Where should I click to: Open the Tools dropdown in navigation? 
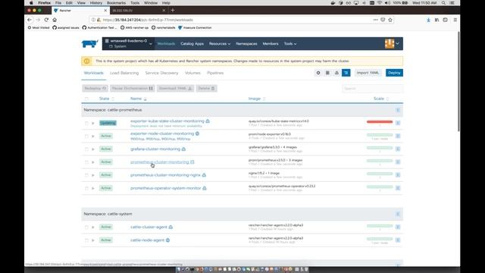click(290, 44)
